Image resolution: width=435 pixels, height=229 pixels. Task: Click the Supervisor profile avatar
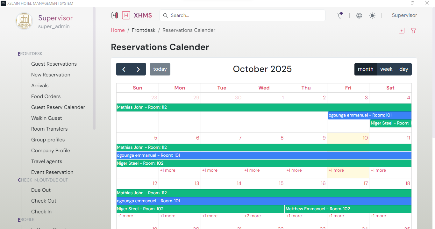pyautogui.click(x=24, y=21)
